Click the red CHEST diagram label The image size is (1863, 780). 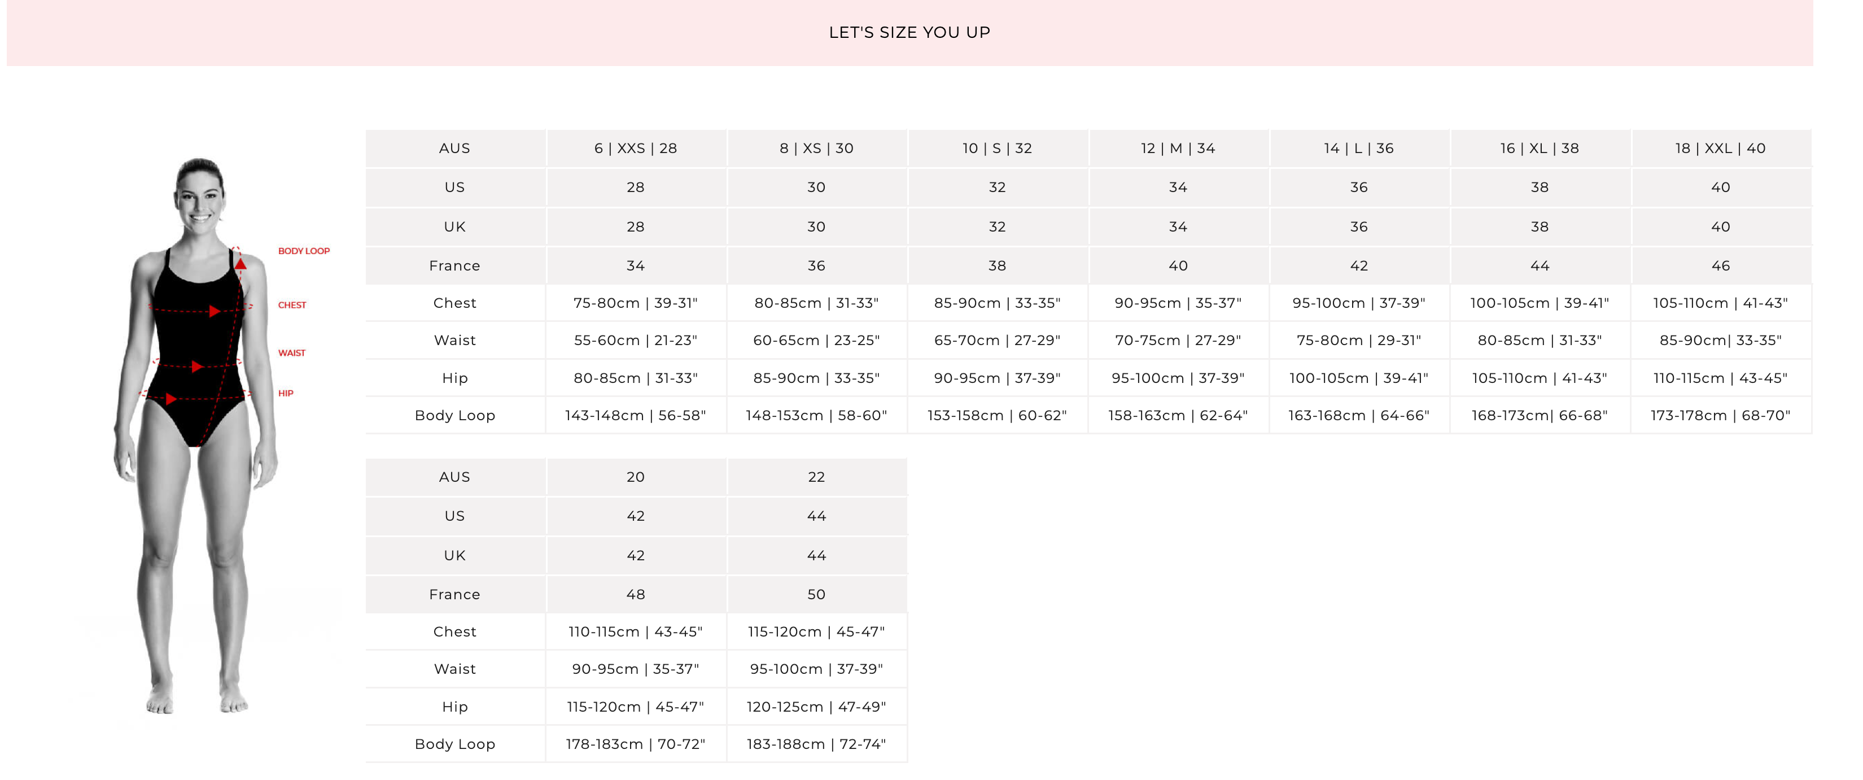(x=292, y=306)
